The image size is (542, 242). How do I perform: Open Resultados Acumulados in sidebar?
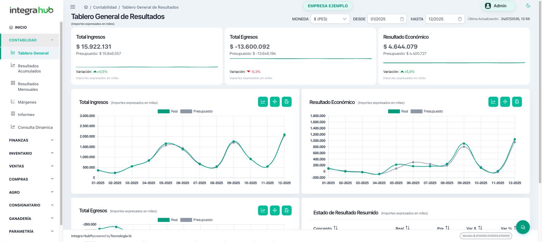click(29, 68)
